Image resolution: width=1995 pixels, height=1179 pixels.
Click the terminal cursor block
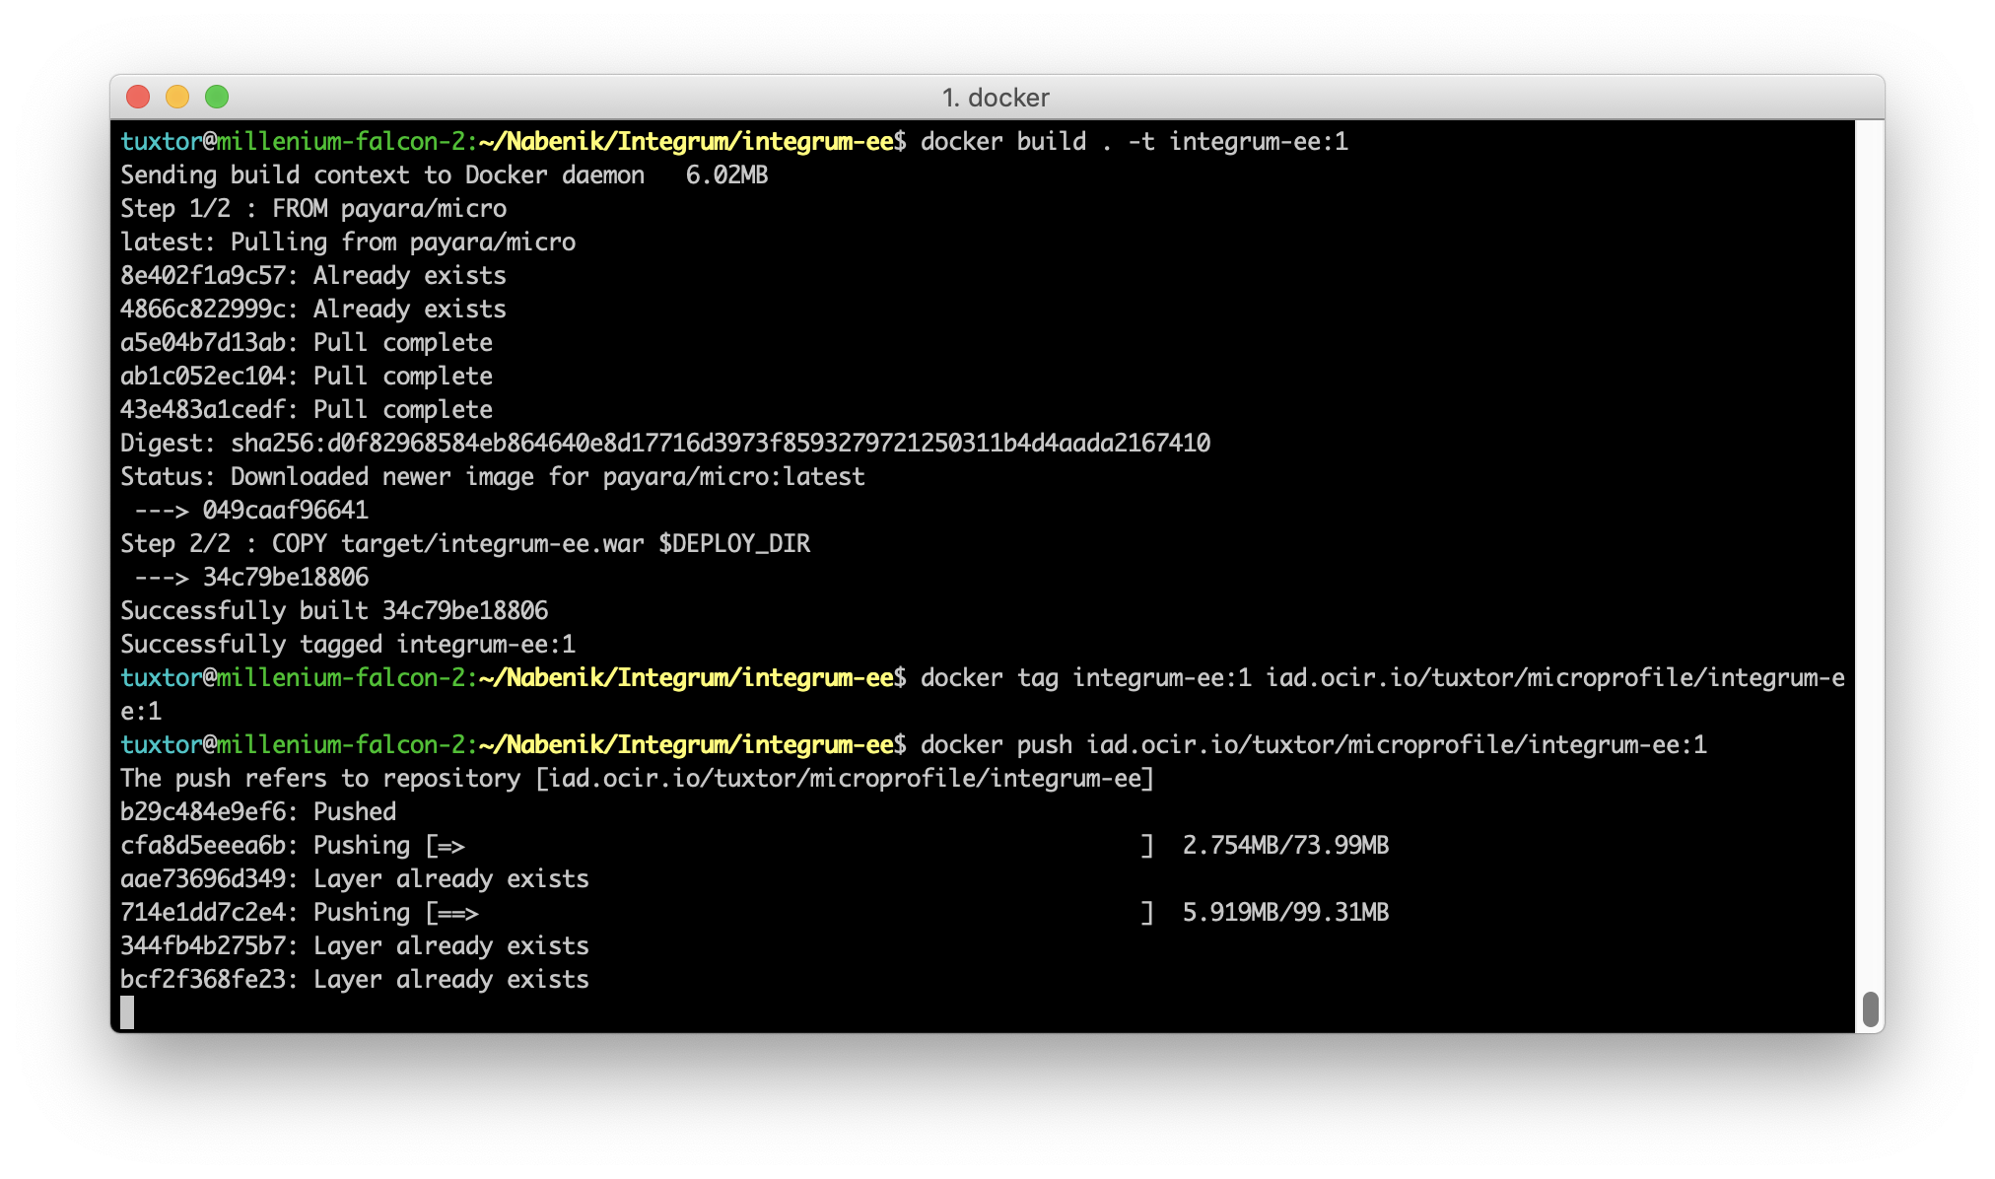tap(127, 1012)
